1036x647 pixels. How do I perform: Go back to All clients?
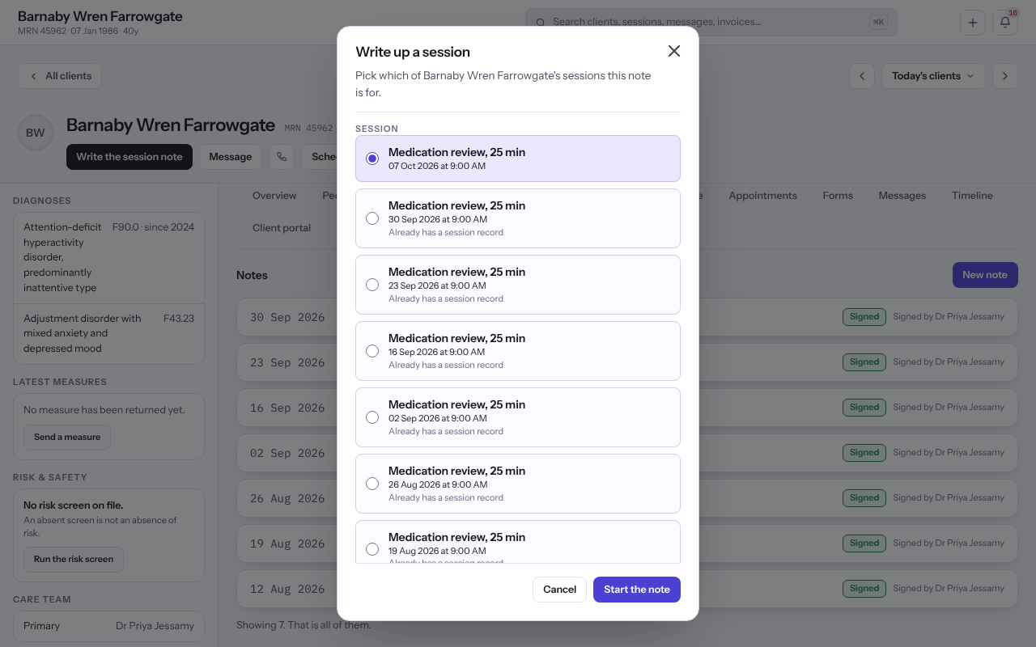pos(60,76)
